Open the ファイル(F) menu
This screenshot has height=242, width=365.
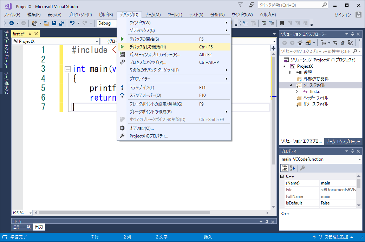coord(12,15)
